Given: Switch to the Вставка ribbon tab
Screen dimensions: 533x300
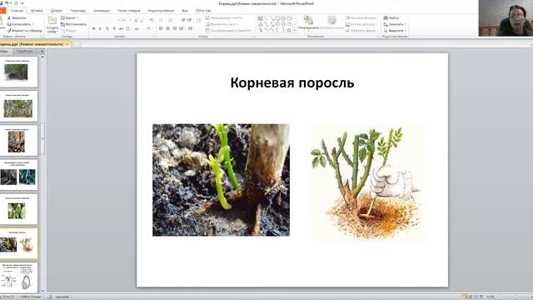Looking at the screenshot, I should coord(37,11).
